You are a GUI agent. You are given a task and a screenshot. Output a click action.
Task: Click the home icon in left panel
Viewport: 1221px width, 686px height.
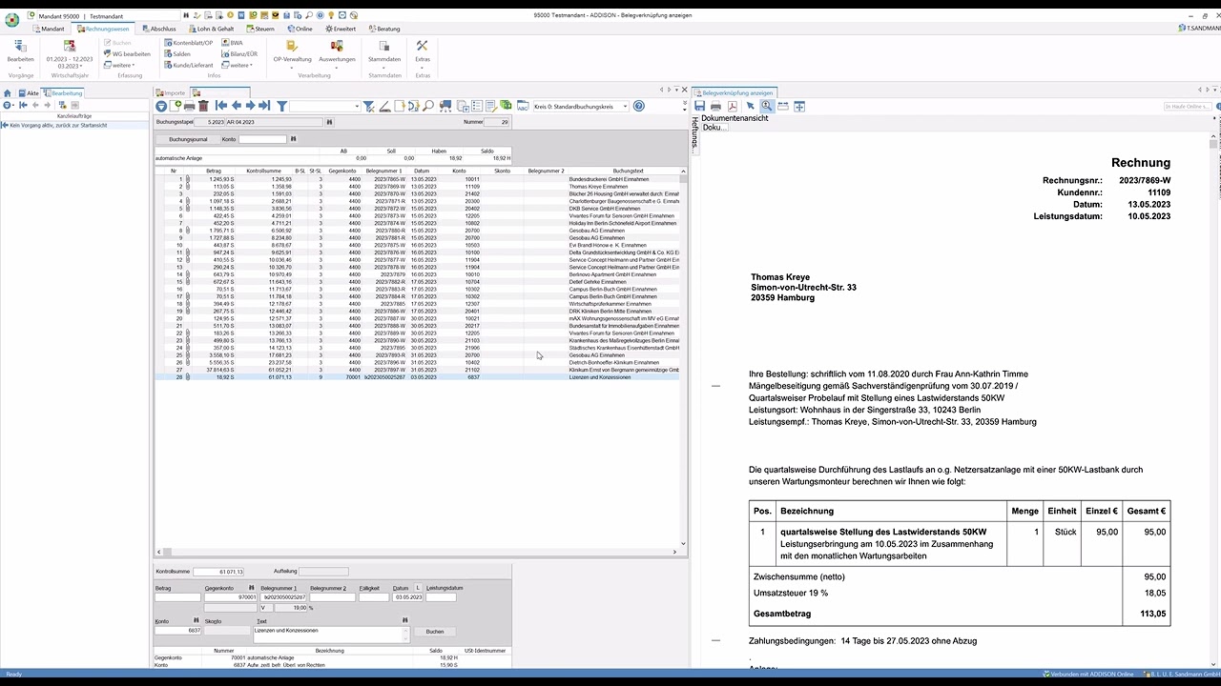tap(8, 93)
